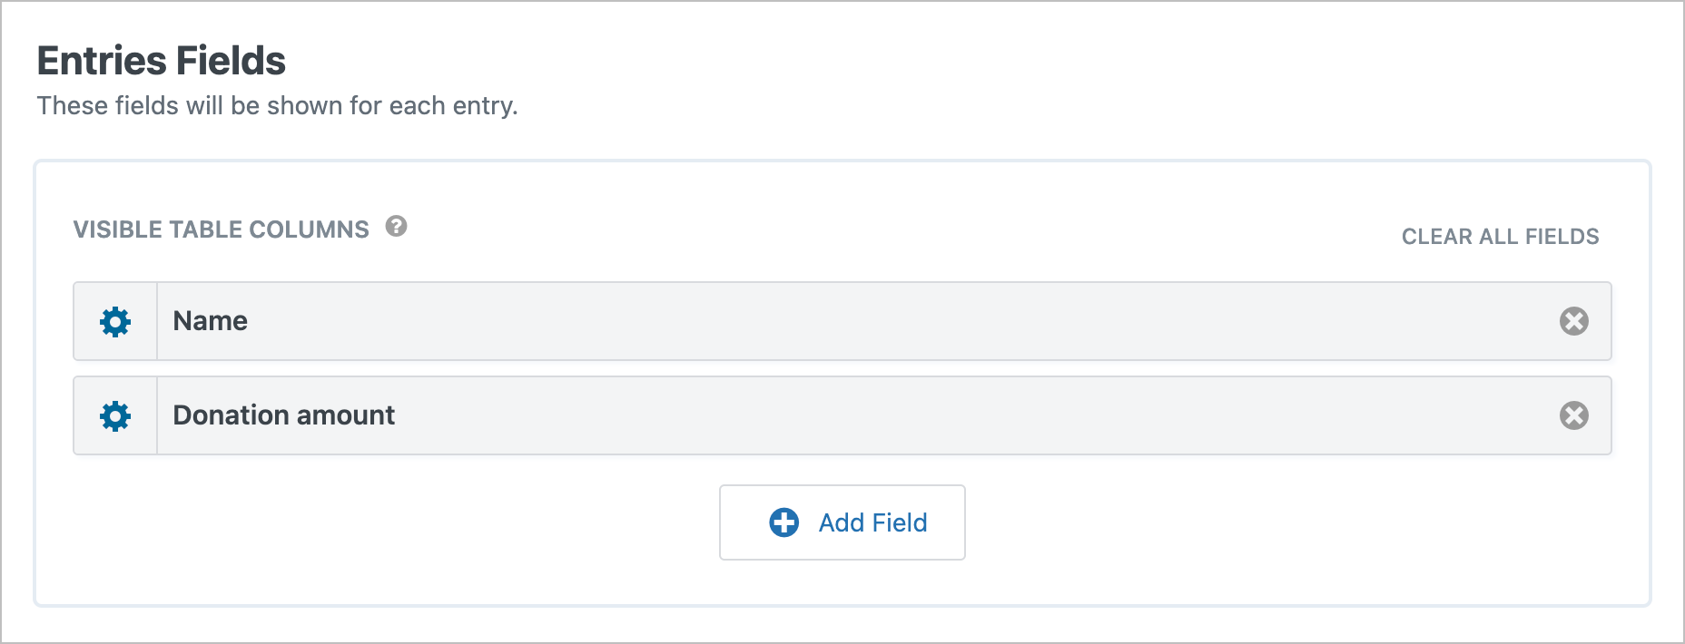Click the word 'Columns' in the section label
Viewport: 1685px width, 644px height.
pos(309,229)
